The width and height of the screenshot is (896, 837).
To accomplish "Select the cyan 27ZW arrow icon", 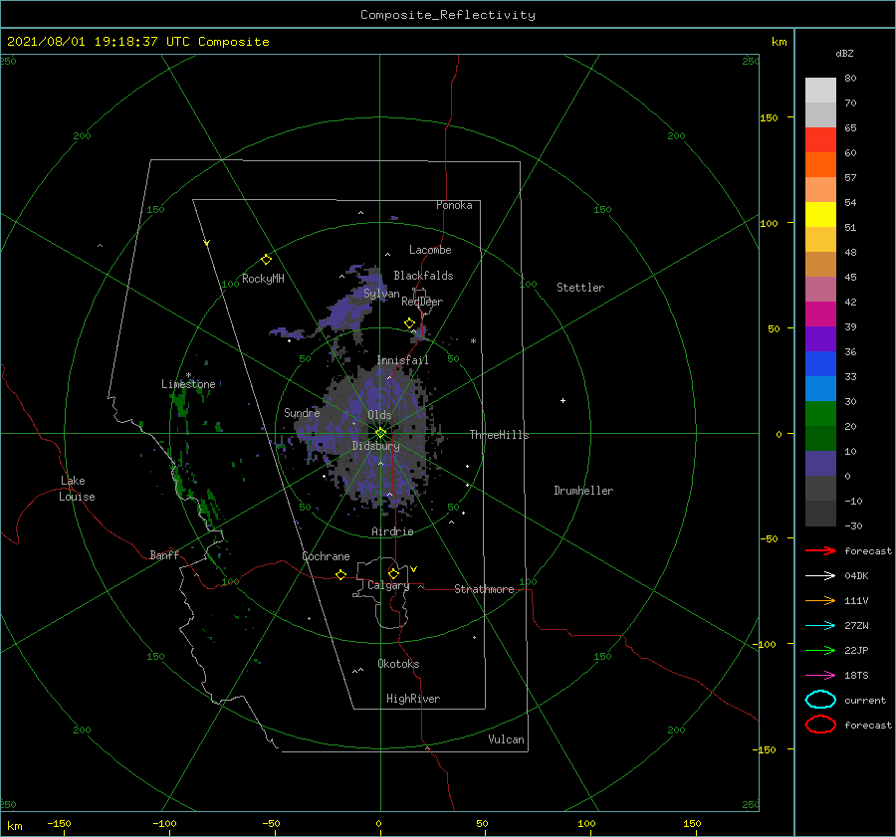I will [820, 626].
